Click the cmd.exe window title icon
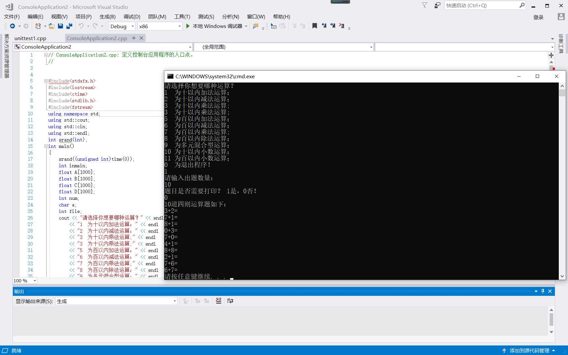The width and height of the screenshot is (568, 355). coord(170,76)
